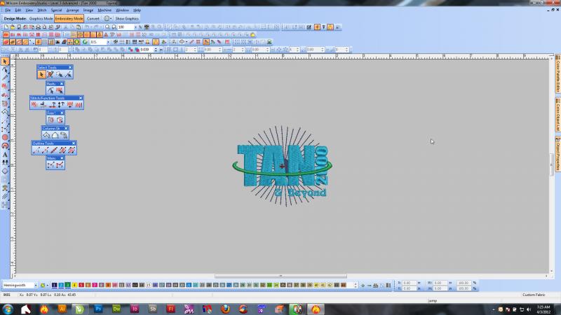
Task: Click the green circular arrows icon
Action: coord(85,42)
